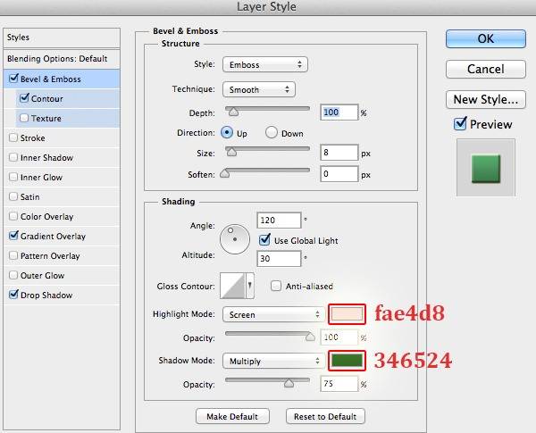Open Highlight Mode dropdown showing Screen
536x433 pixels.
pos(273,314)
